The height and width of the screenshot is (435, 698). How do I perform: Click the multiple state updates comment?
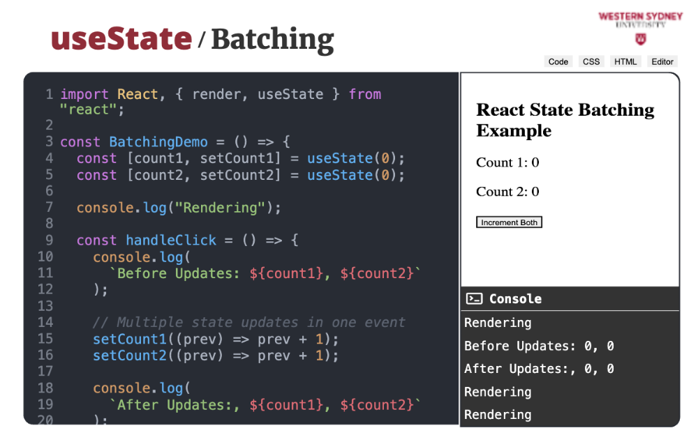[248, 323]
